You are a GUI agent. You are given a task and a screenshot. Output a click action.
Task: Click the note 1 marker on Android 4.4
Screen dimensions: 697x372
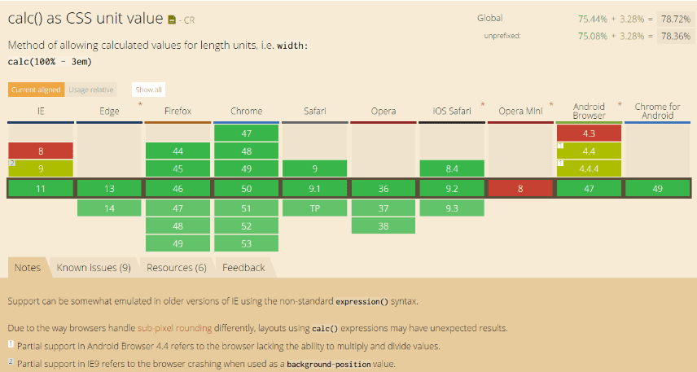coord(560,145)
